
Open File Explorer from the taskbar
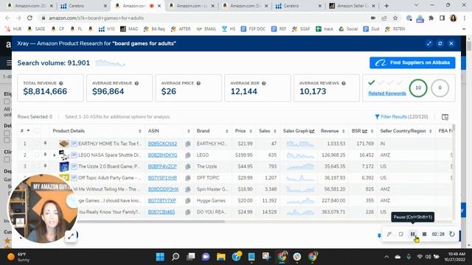221,257
